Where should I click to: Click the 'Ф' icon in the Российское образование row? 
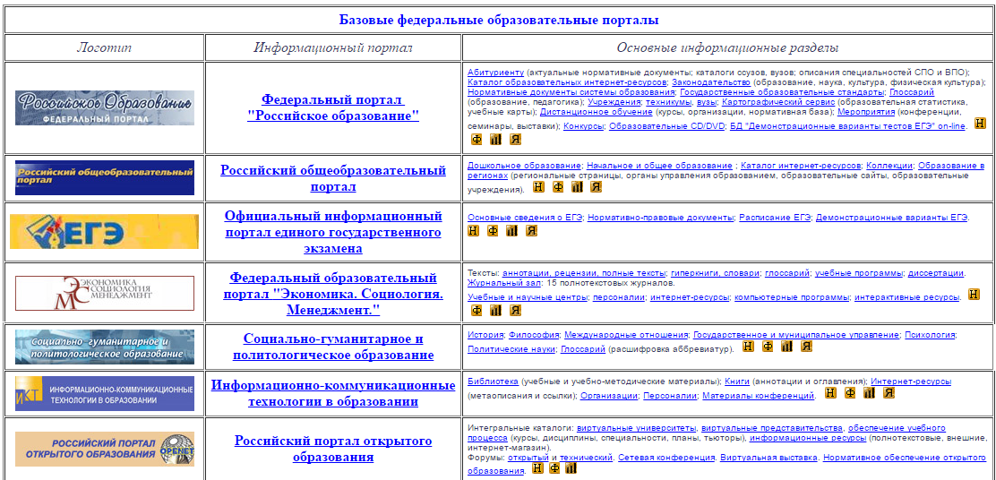coord(477,139)
